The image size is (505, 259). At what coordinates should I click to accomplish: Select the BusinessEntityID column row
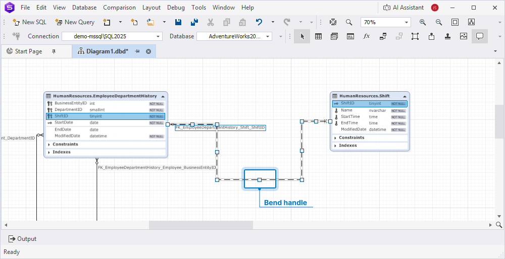click(106, 103)
